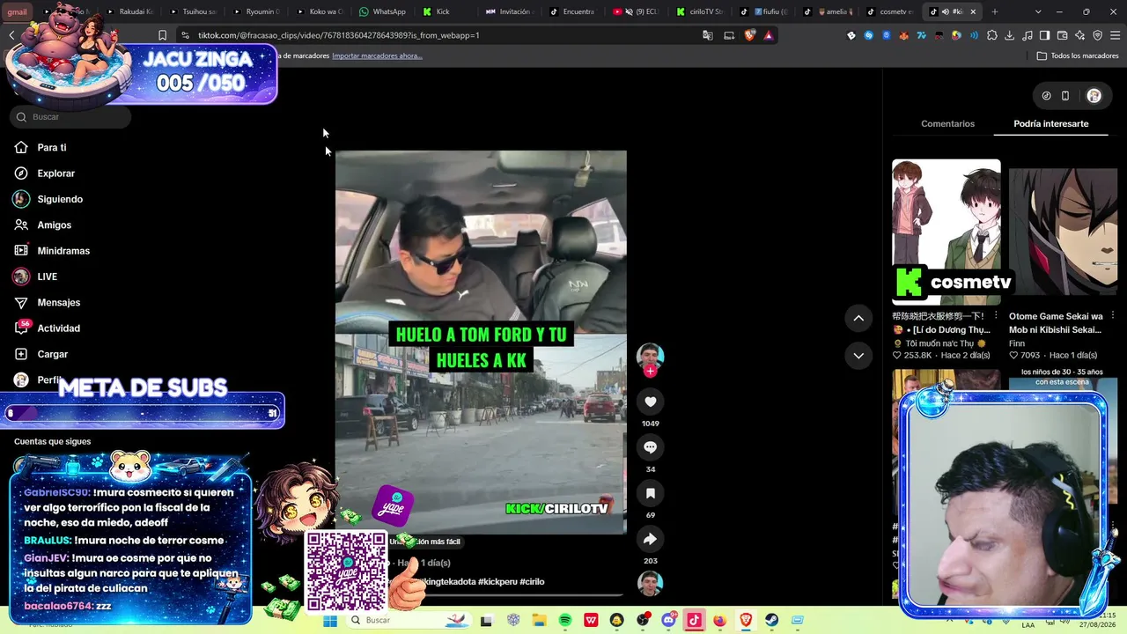Image resolution: width=1127 pixels, height=634 pixels.
Task: Switch to the cosmetv browser tab
Action: click(890, 11)
